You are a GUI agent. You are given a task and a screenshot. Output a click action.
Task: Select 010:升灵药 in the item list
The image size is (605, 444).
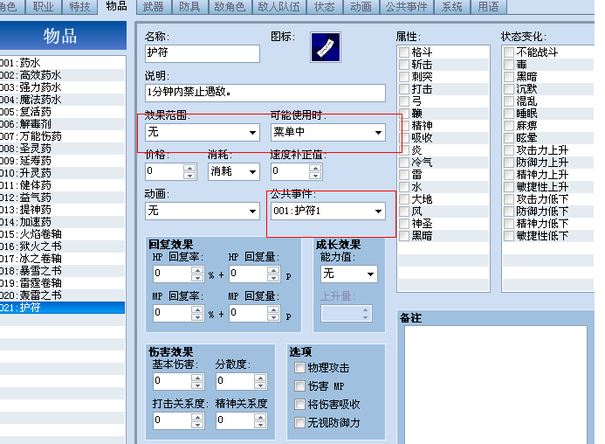[x=63, y=173]
